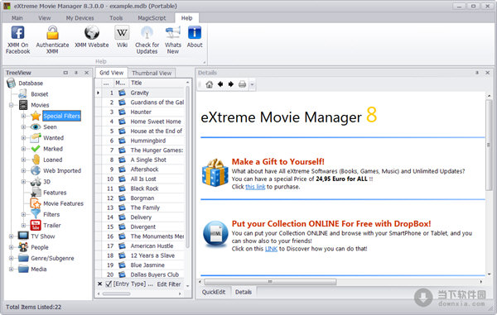The height and width of the screenshot is (315, 497).
Task: Open the MagicScript ribbon tab
Action: pos(152,18)
